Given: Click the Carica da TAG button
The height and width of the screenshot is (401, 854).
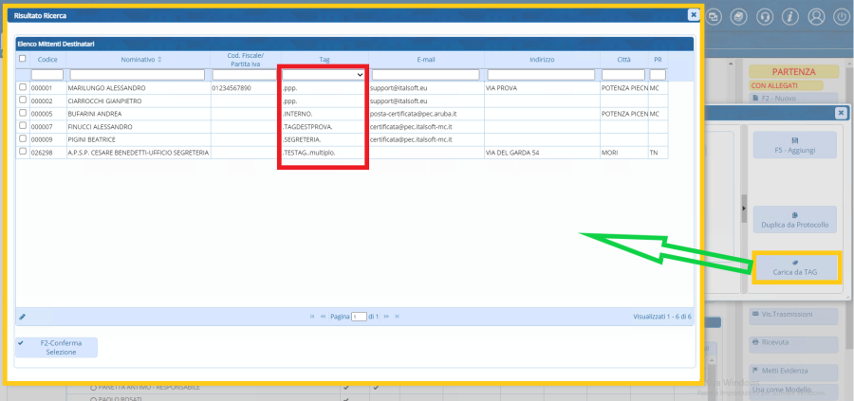Looking at the screenshot, I should click(x=794, y=268).
